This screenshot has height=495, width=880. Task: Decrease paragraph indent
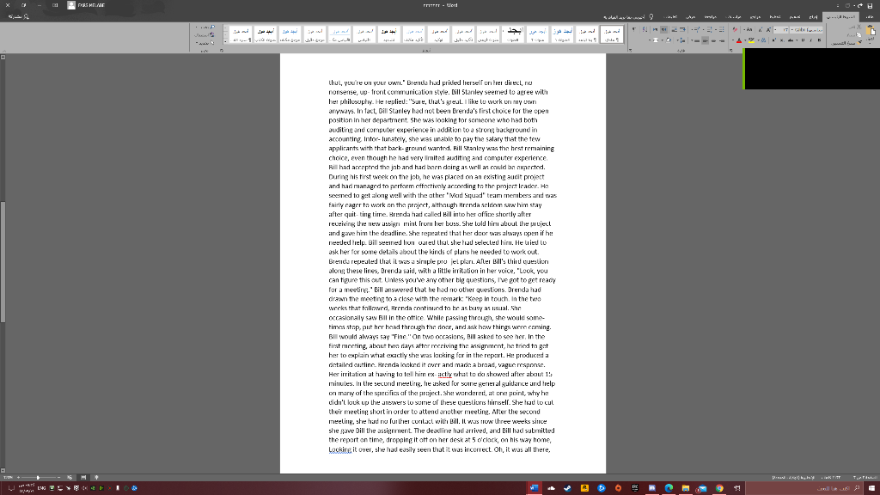point(682,30)
